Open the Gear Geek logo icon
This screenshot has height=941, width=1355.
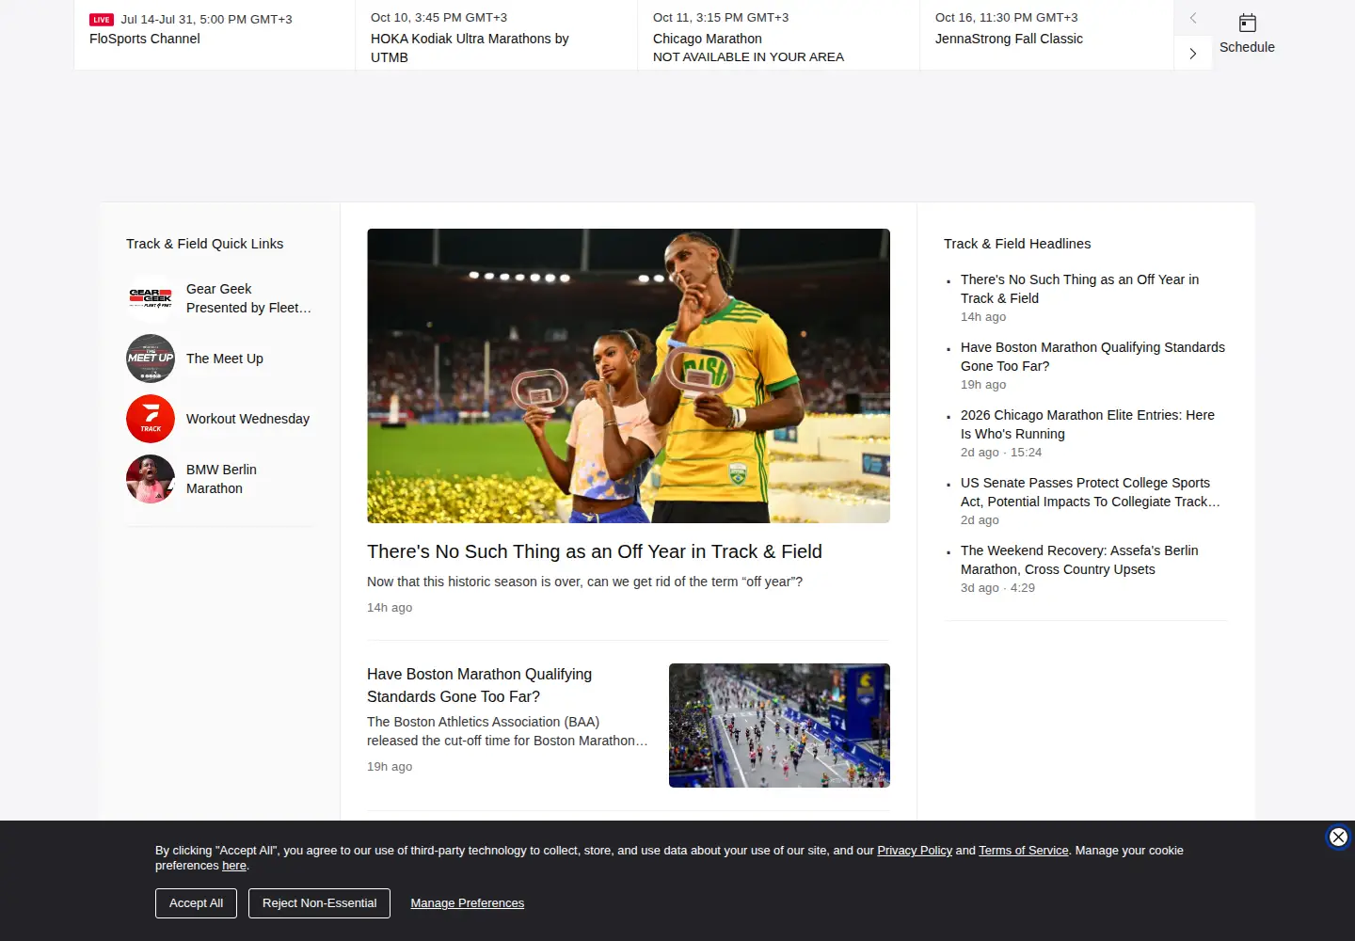(151, 298)
